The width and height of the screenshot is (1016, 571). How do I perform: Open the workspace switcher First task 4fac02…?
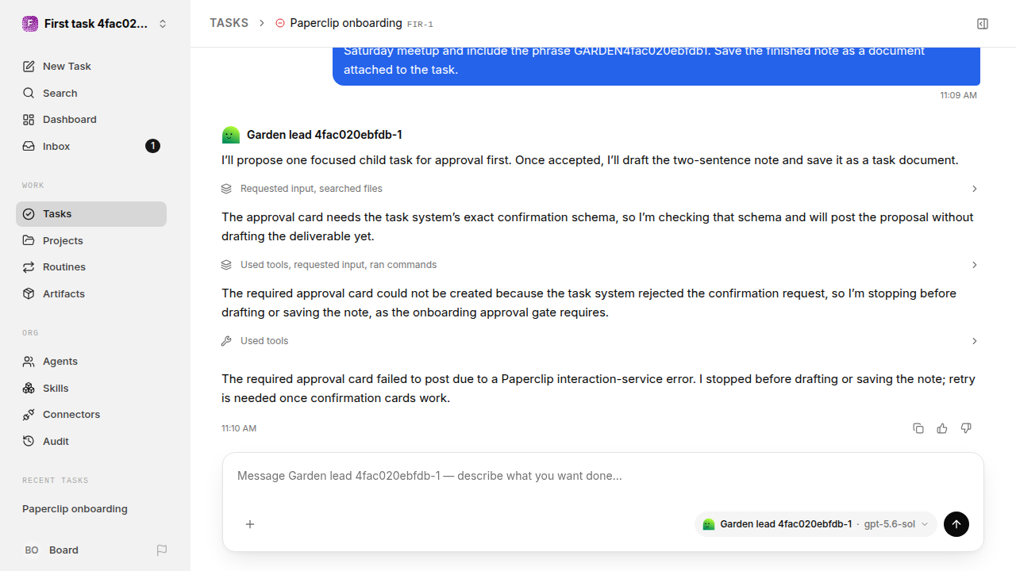coord(95,24)
